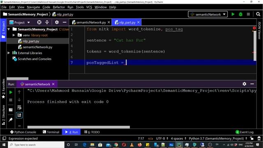Toggle soft-wrap in the Run console
The image size is (263, 148).
(x=19, y=107)
